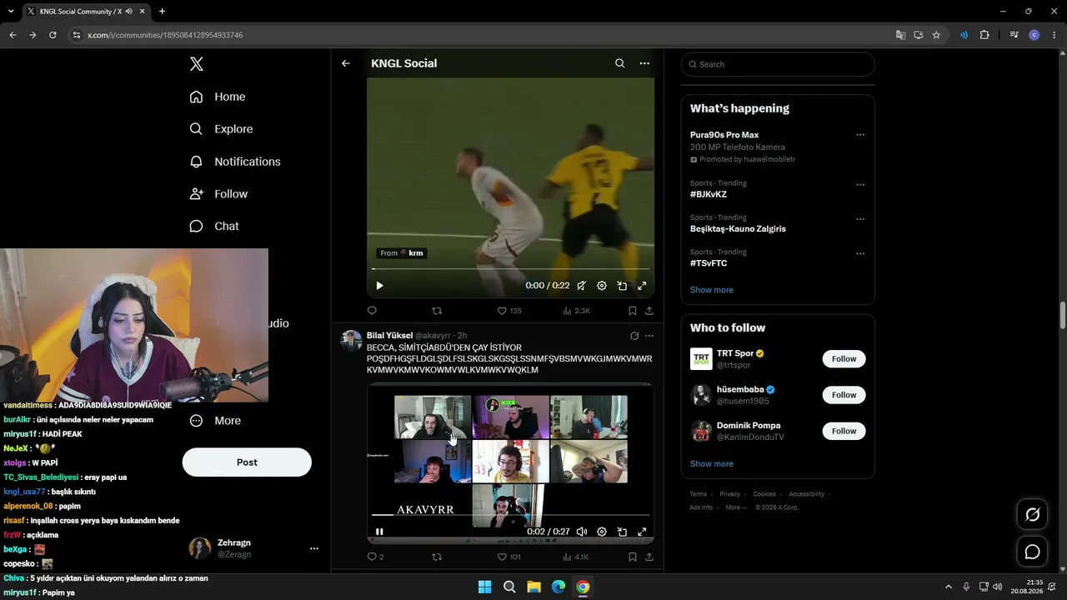Open the Terms footer link
The height and width of the screenshot is (600, 1067).
click(x=698, y=494)
